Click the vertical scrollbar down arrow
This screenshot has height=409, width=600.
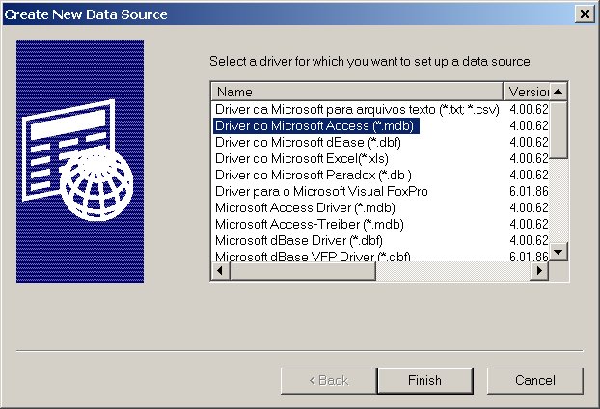point(558,252)
